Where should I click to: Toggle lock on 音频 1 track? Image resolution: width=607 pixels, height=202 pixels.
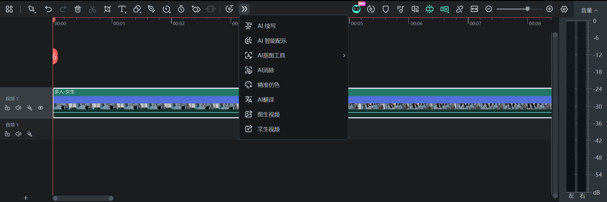click(7, 134)
